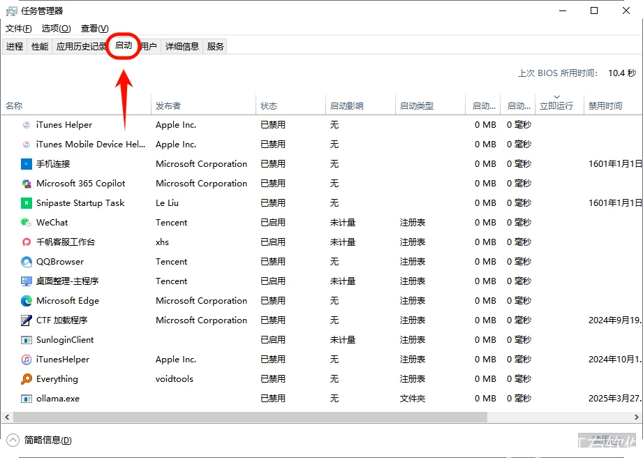Click the Task Manager title bar icon

tap(11, 11)
